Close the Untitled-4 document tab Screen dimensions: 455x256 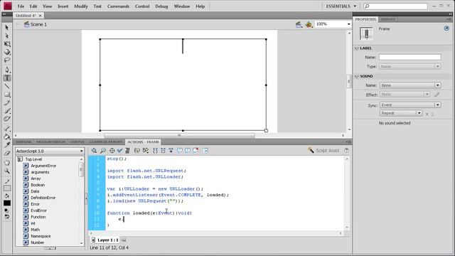pyautogui.click(x=40, y=16)
